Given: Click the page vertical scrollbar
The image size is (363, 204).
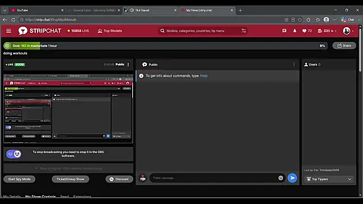Looking at the screenshot, I should 360,50.
